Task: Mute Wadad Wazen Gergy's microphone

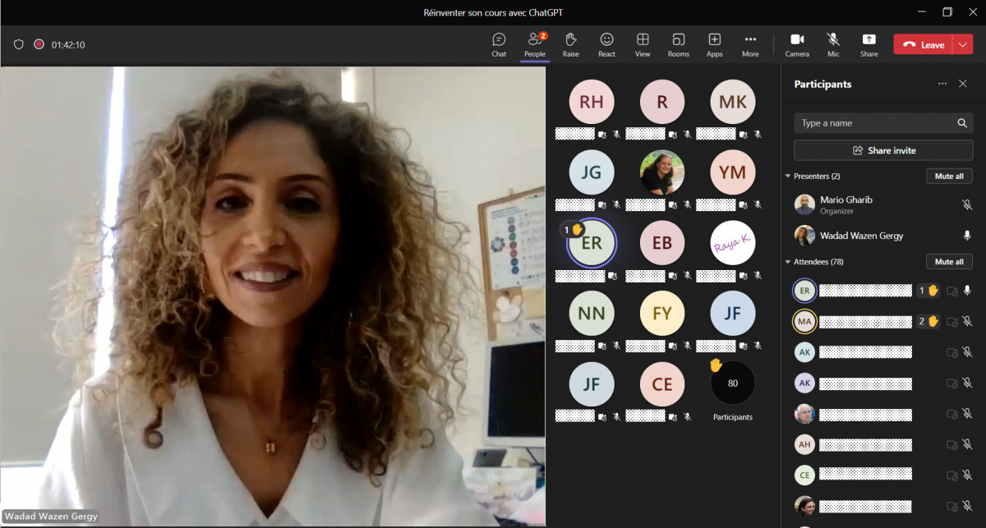Action: pyautogui.click(x=967, y=236)
